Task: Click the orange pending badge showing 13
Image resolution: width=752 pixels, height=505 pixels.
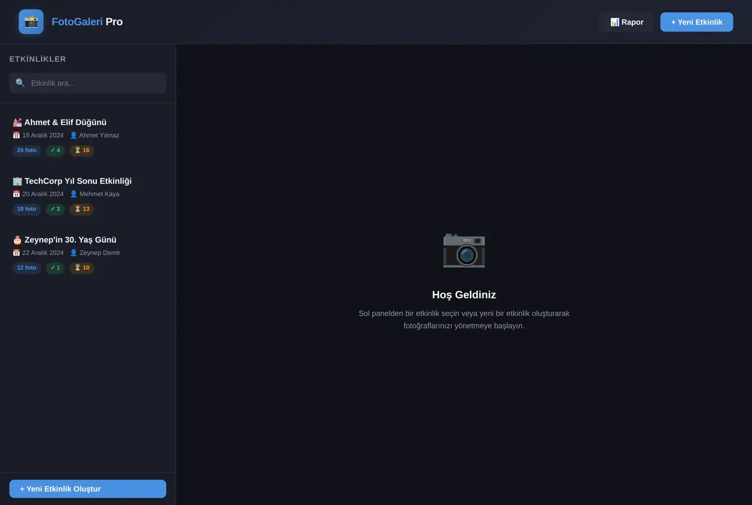Action: [81, 209]
